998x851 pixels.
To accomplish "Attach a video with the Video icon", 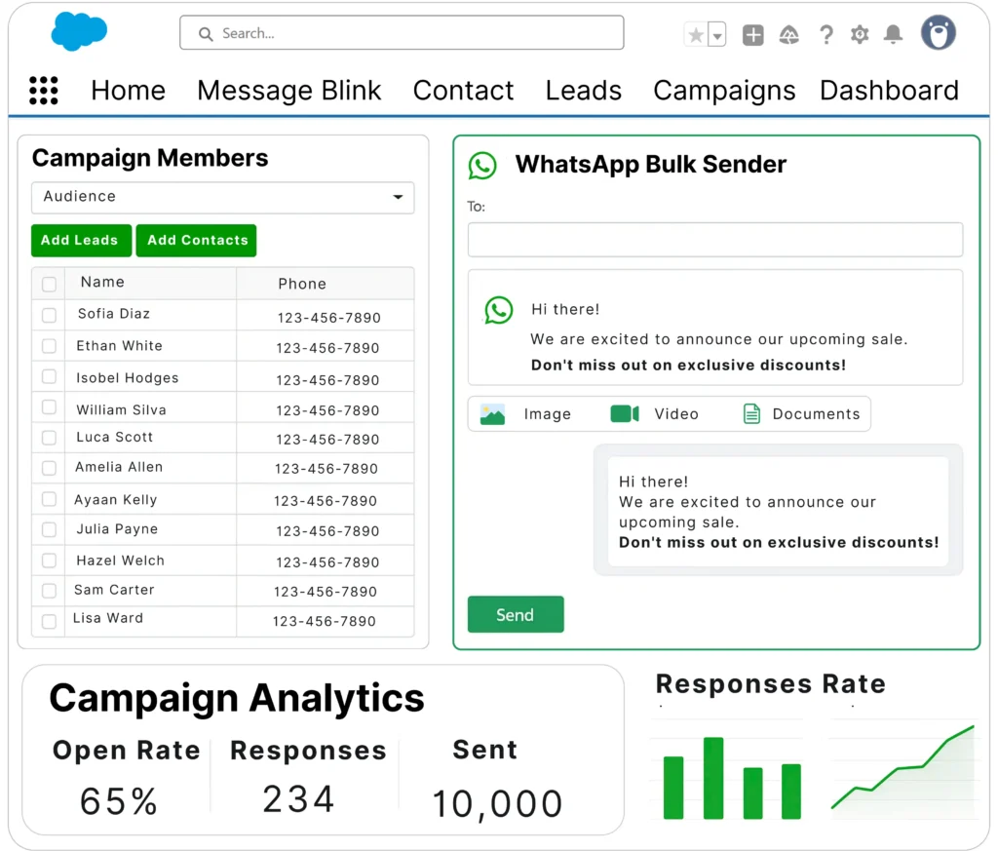I will point(625,414).
